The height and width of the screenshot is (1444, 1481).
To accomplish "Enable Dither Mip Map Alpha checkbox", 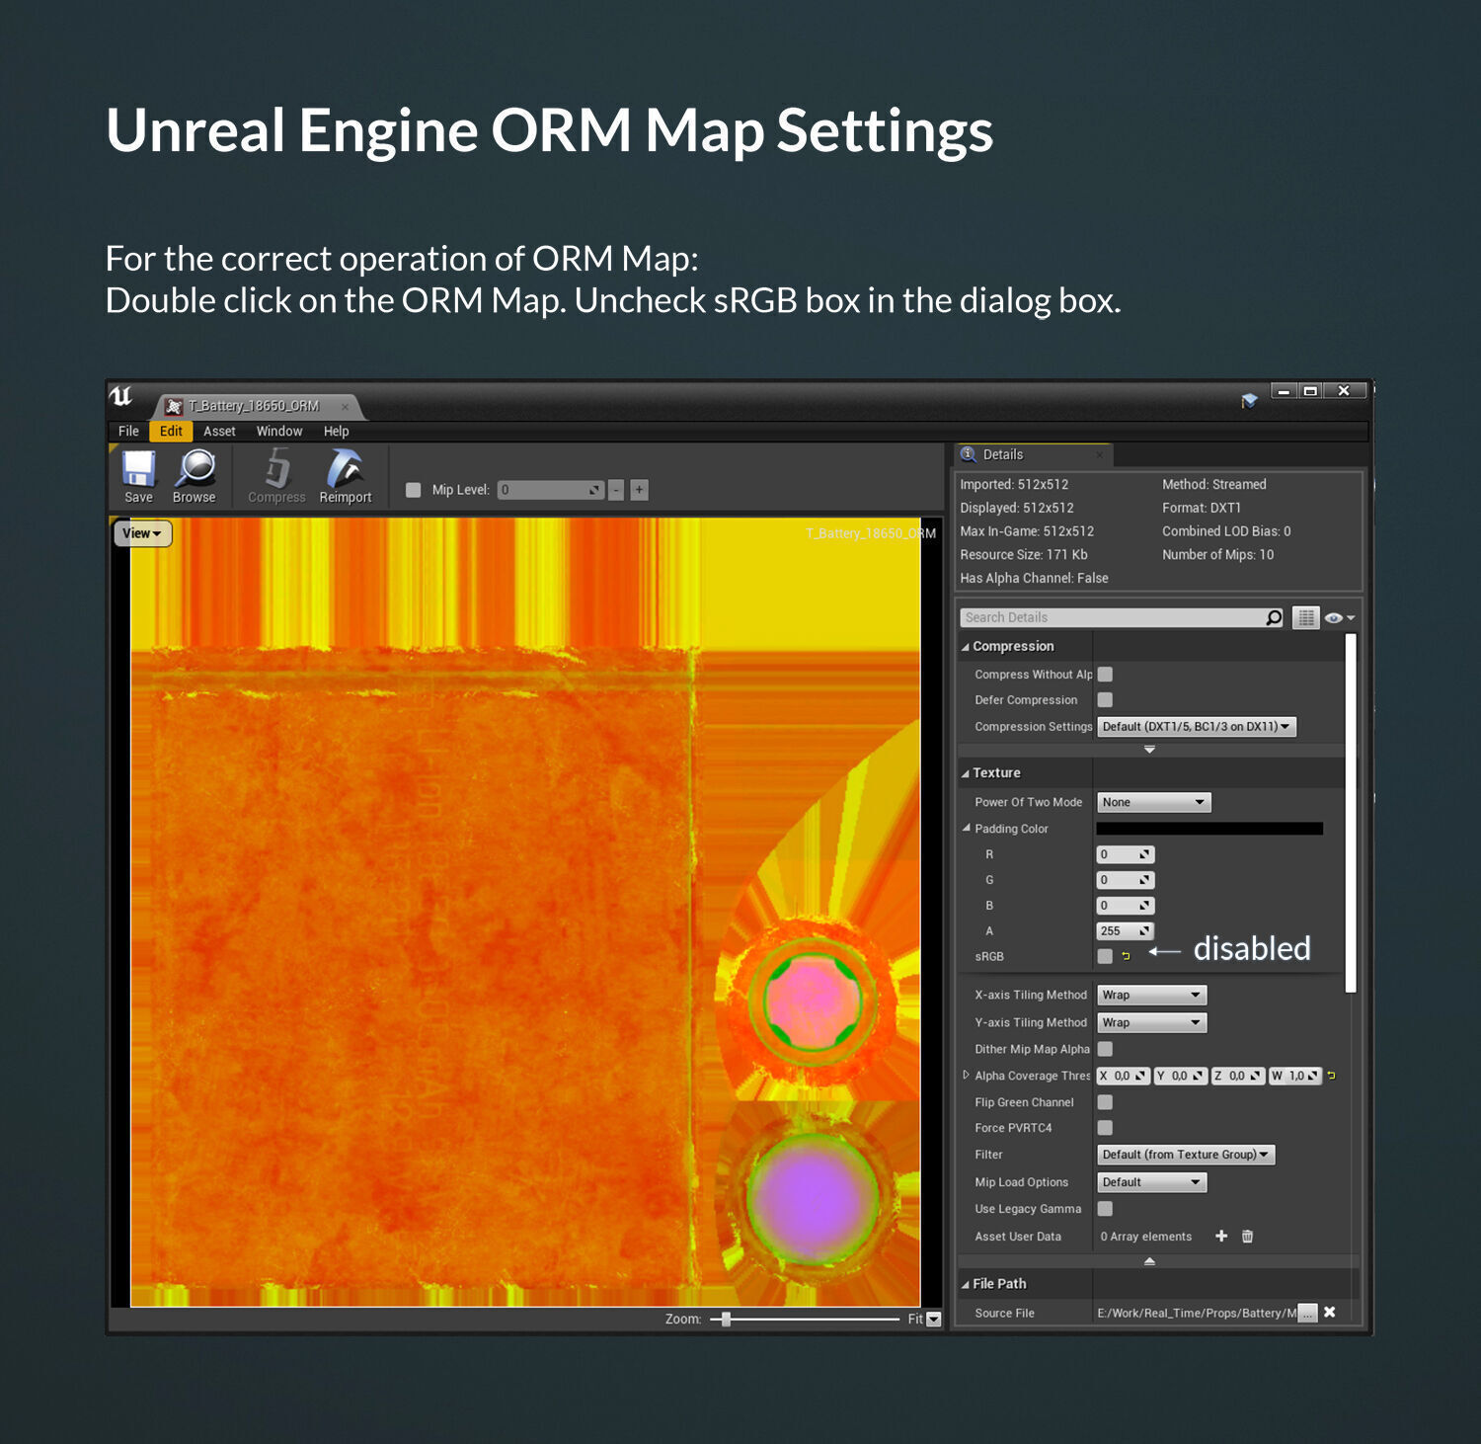I will point(1105,1049).
